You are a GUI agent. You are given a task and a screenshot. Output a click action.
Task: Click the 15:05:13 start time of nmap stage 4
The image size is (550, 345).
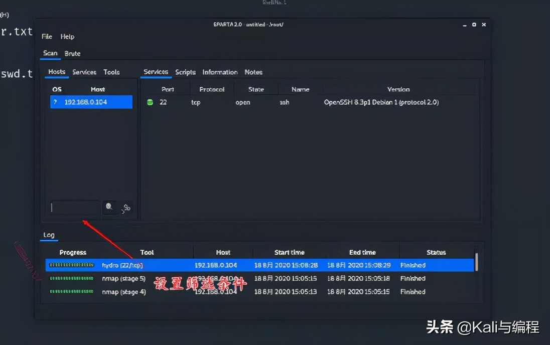(x=286, y=292)
